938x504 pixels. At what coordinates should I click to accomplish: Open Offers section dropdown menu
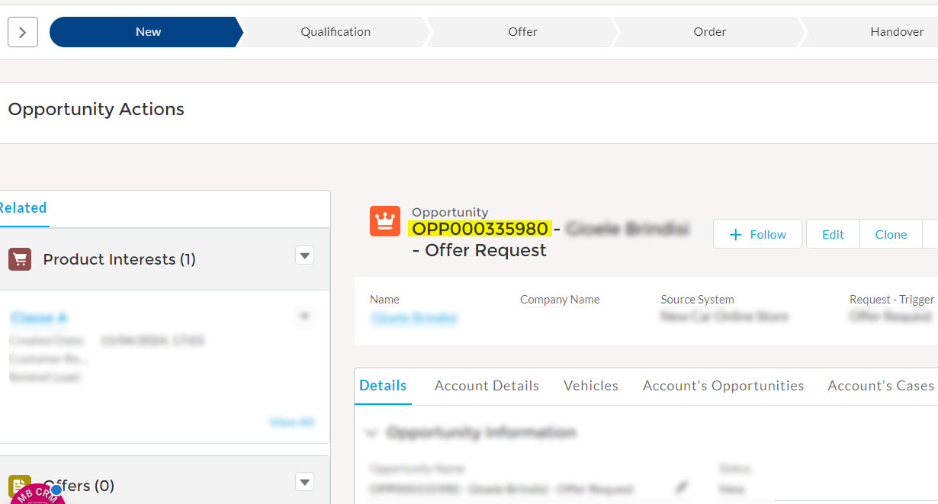point(304,482)
